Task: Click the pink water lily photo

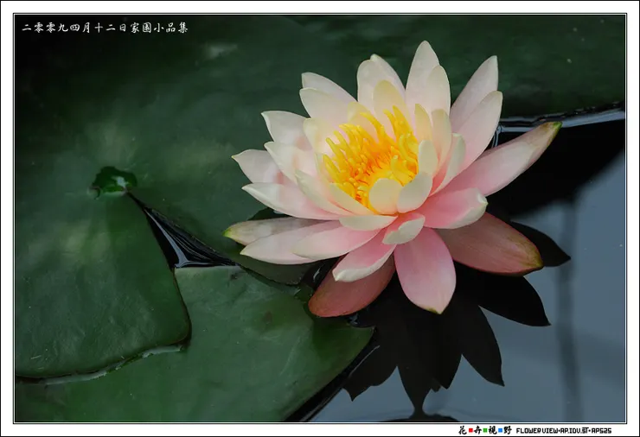Action: (x=320, y=218)
